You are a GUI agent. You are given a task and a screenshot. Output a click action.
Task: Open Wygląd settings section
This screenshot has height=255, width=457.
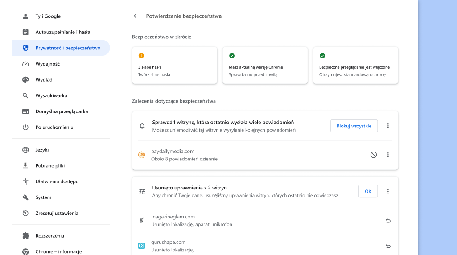tap(61, 79)
